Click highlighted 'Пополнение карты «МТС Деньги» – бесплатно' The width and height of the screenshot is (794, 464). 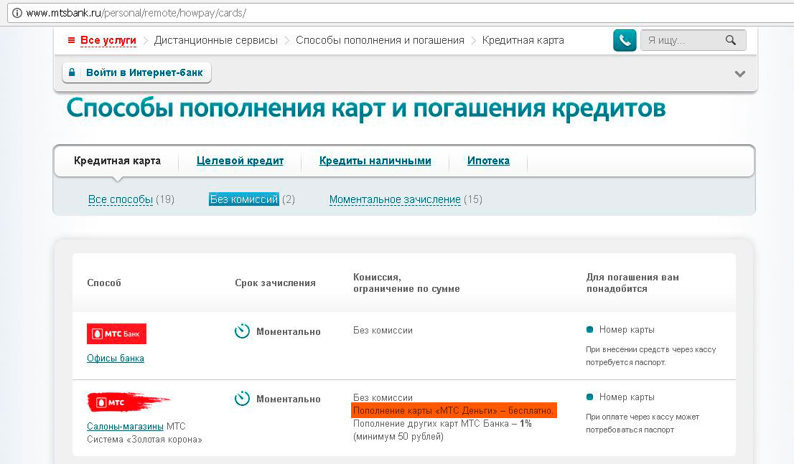pos(454,410)
